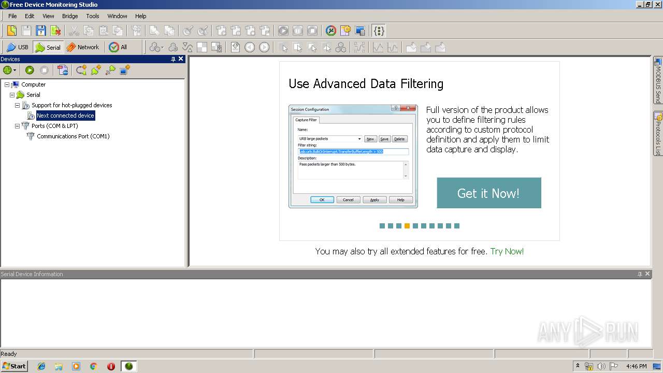Close the Serial Device Information panel
The image size is (663, 373).
(647, 274)
